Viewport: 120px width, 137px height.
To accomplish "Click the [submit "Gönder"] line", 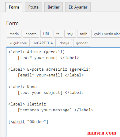I will coord(28,122).
